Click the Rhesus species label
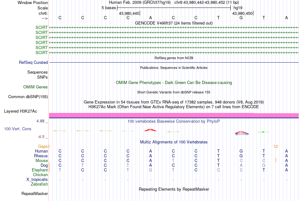This screenshot has width=299, height=201. (x=41, y=156)
